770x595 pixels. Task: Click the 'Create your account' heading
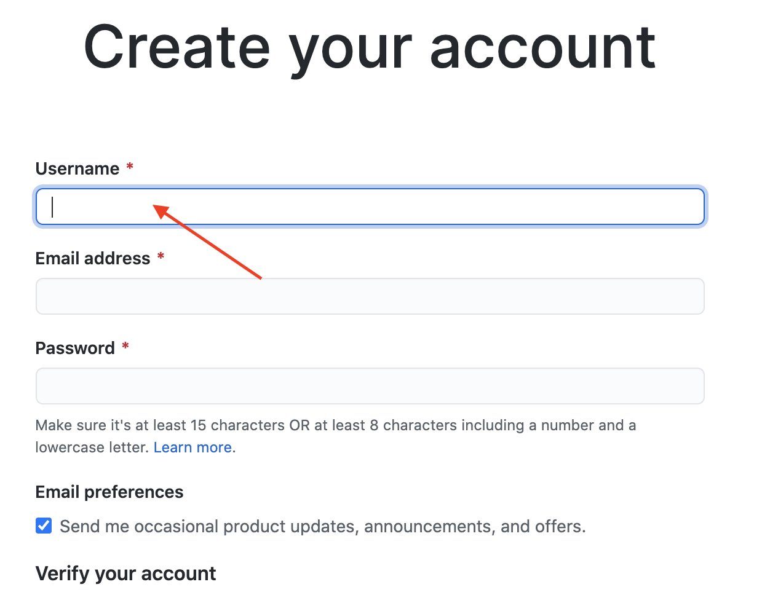tap(370, 48)
